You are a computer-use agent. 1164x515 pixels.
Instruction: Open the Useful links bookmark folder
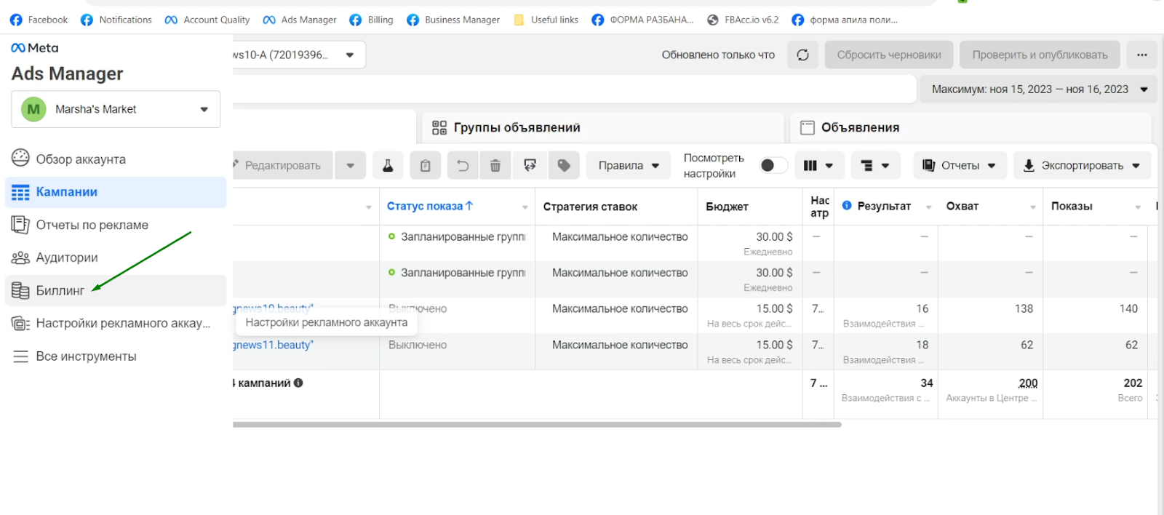[x=546, y=20]
